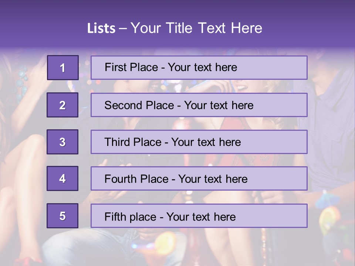
Task: Select the number 1 box
Action: point(62,68)
